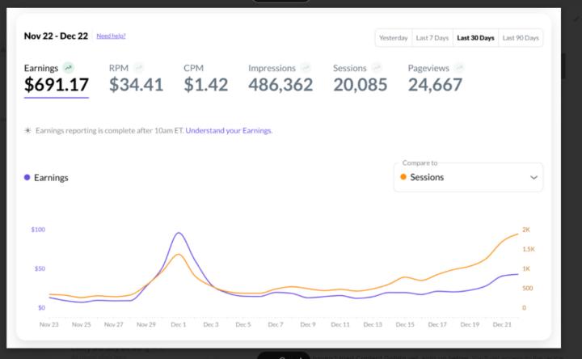
Task: Open the Compare to Sessions dropdown
Action: (x=468, y=177)
